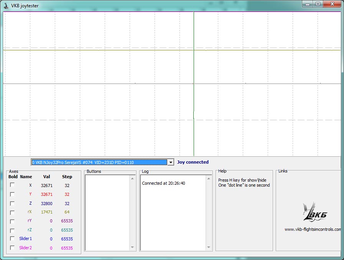The image size is (344, 260).
Task: Enable bold for the rY axis
Action: click(x=12, y=222)
